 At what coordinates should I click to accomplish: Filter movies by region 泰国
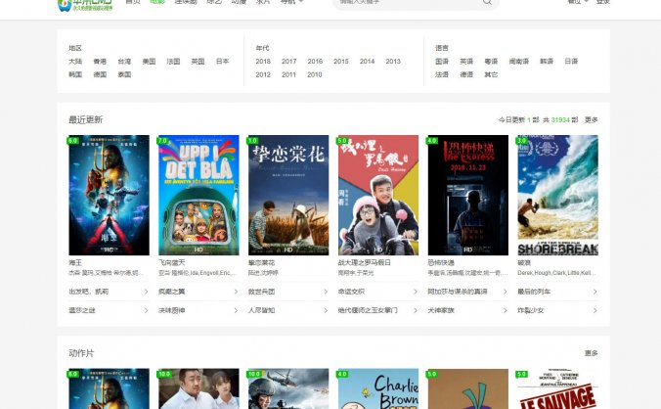click(124, 74)
